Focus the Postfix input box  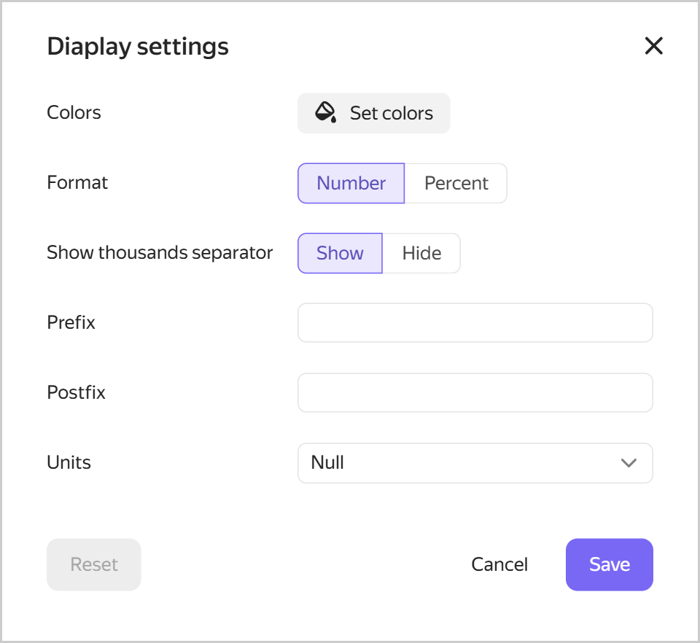(x=475, y=392)
